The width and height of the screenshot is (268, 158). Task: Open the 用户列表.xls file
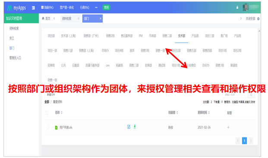pos(66,128)
